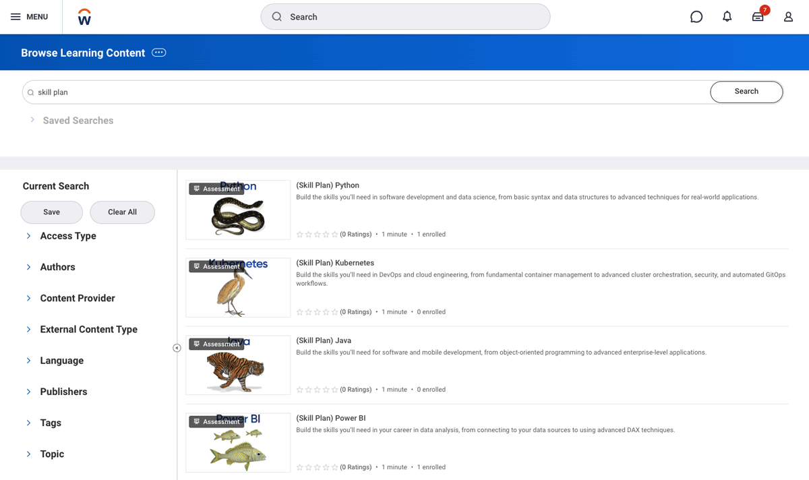Click the Current Search heading

tap(56, 186)
